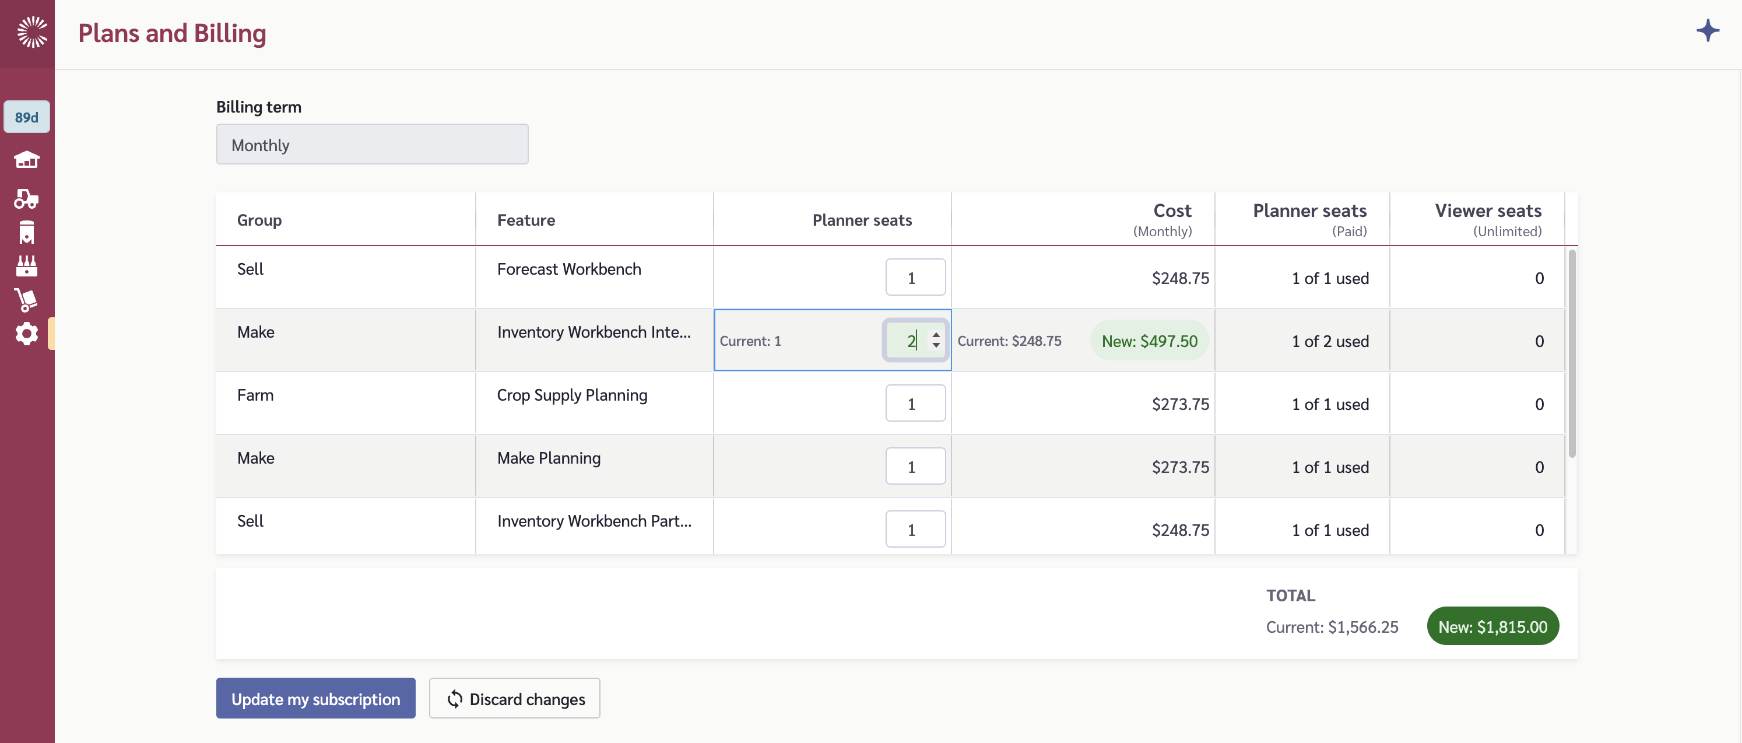This screenshot has width=1742, height=743.
Task: Click the Group column header
Action: (x=259, y=220)
